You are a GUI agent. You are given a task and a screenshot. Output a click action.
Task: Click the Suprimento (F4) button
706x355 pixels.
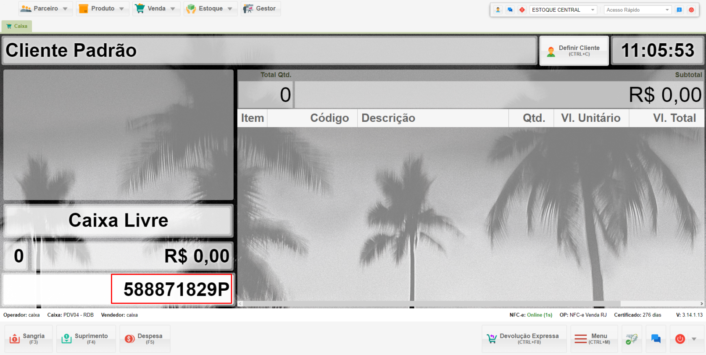[86, 339]
